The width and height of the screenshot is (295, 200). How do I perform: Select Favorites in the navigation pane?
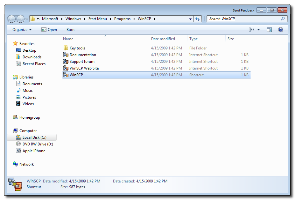[27, 44]
